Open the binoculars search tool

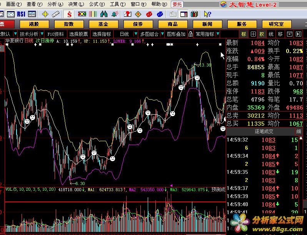104,14
